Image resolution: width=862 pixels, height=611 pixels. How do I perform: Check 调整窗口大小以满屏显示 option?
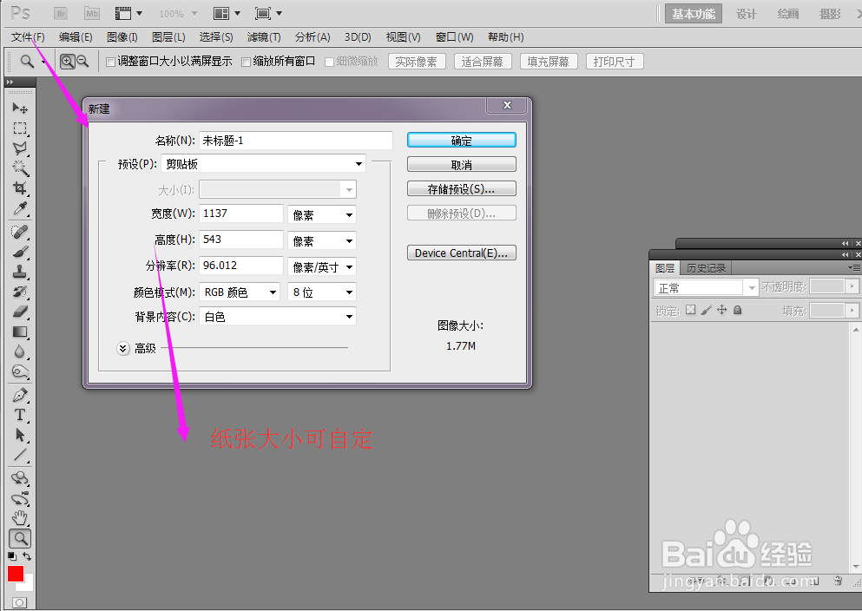click(111, 61)
